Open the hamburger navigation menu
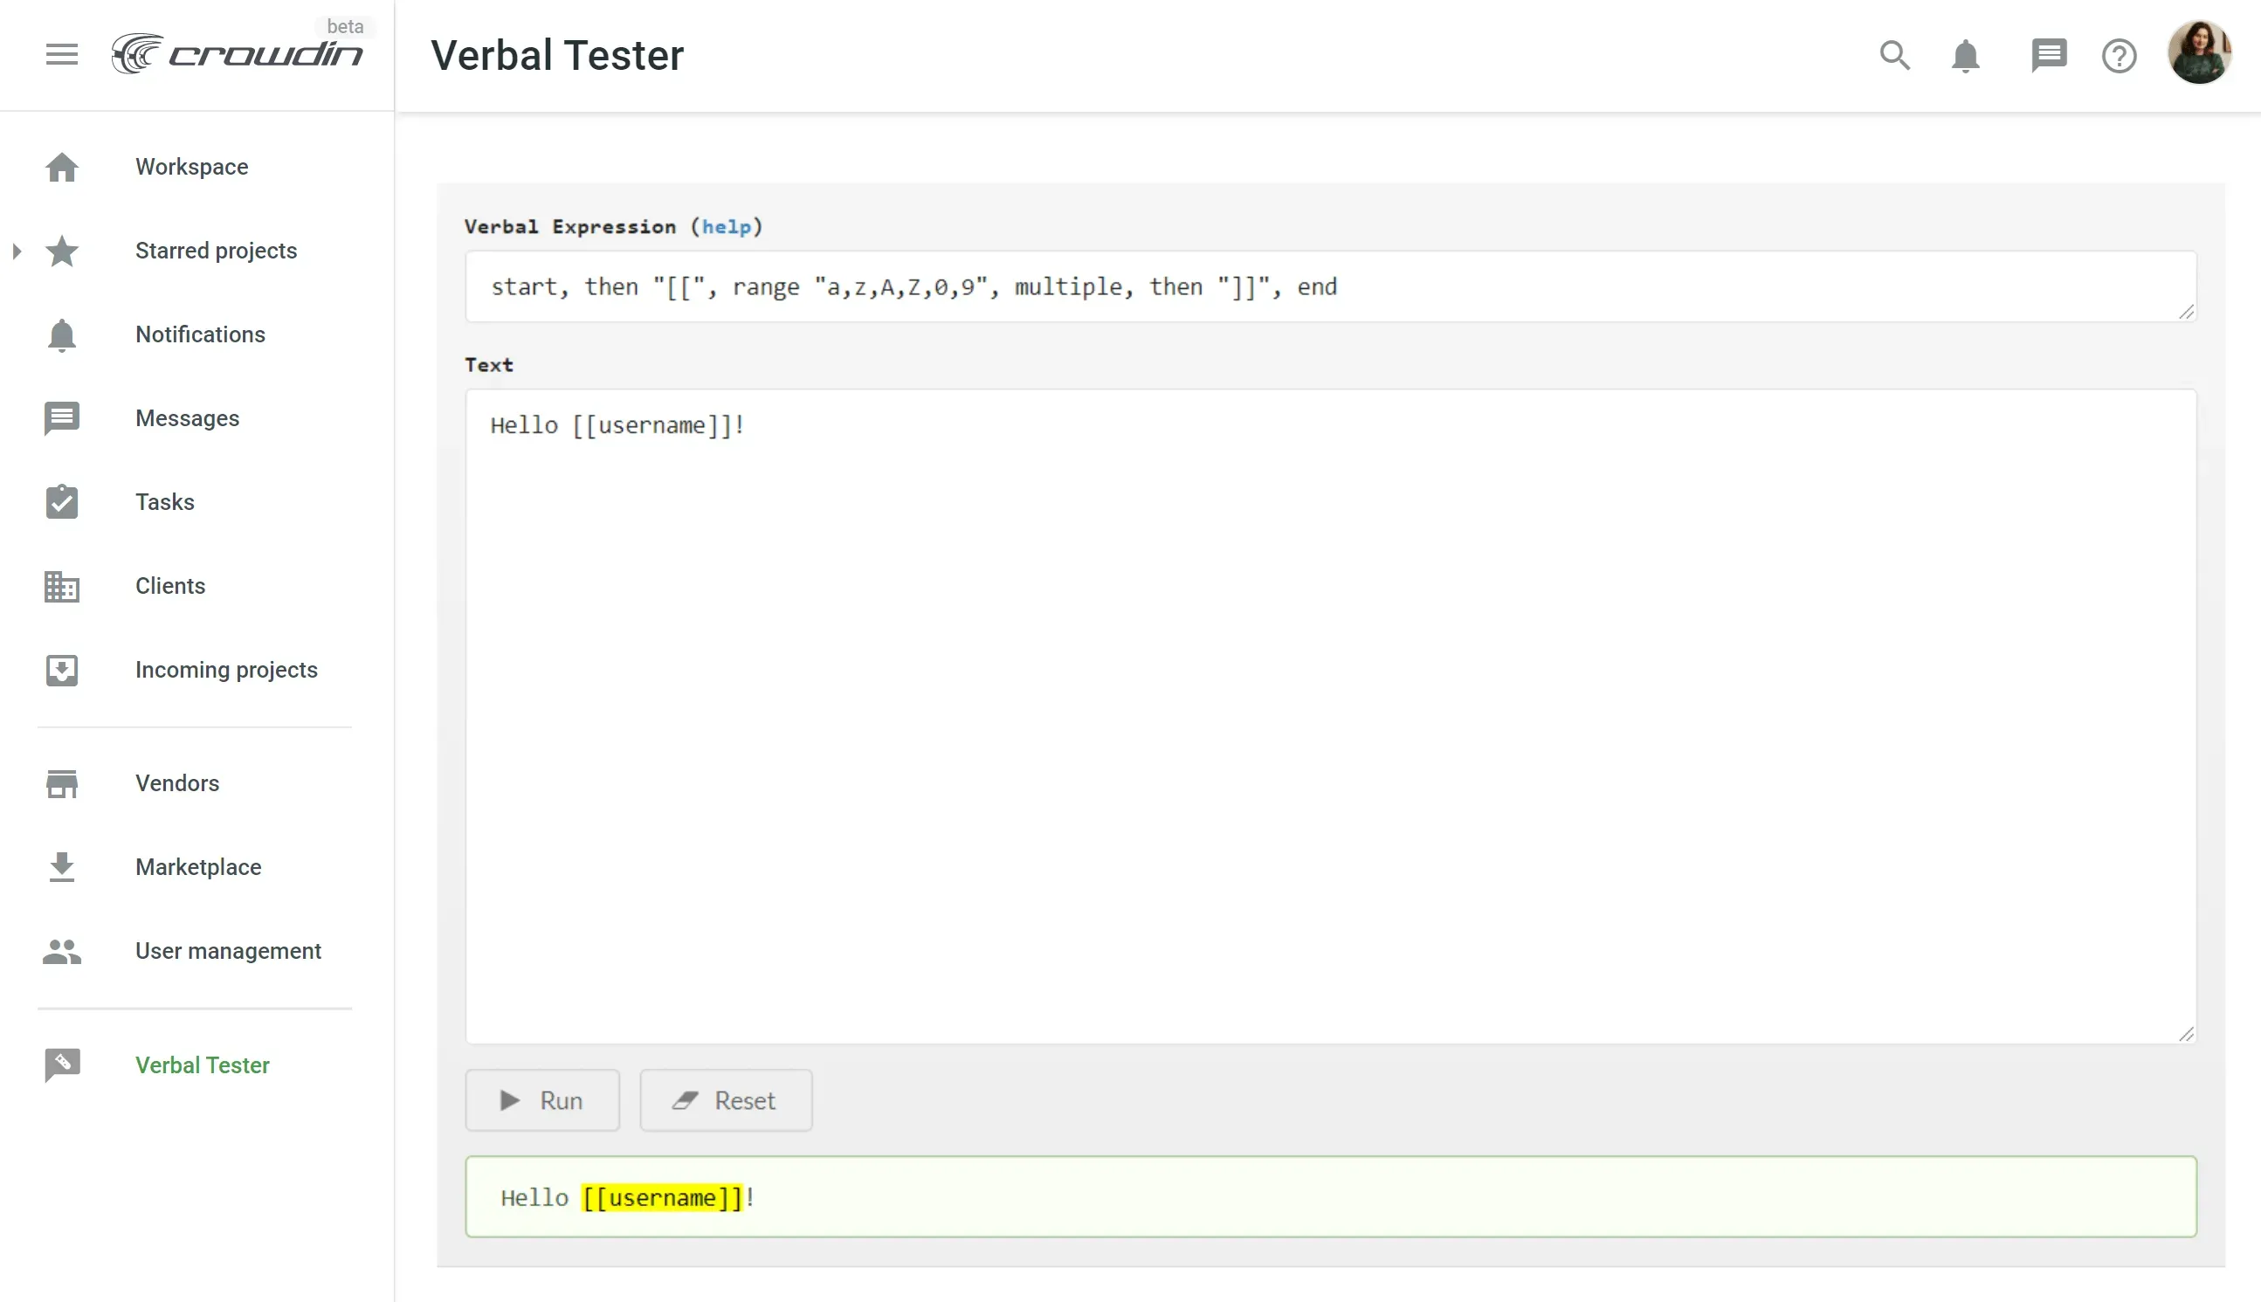 [x=61, y=53]
